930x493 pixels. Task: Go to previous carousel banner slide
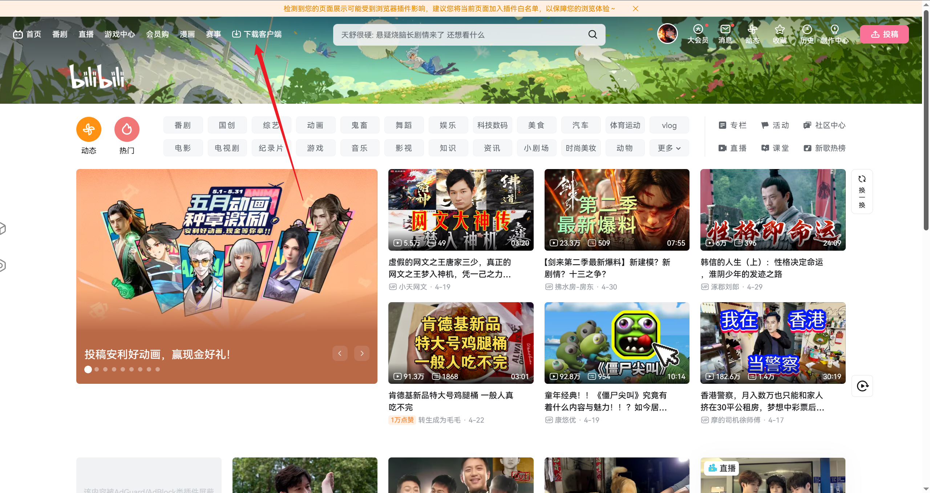pos(340,353)
